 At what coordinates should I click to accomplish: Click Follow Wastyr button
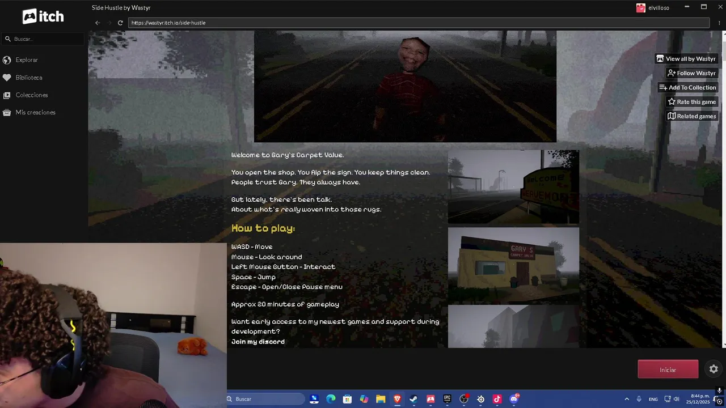click(x=692, y=73)
